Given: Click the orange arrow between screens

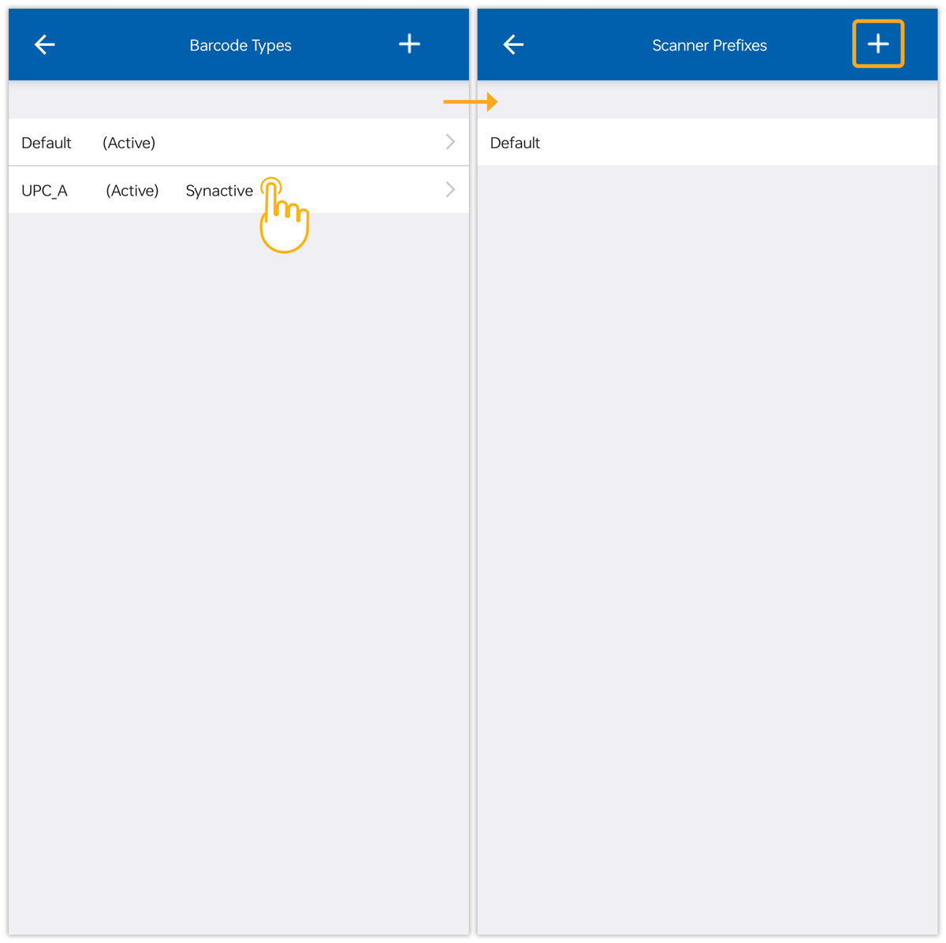Looking at the screenshot, I should 471,102.
